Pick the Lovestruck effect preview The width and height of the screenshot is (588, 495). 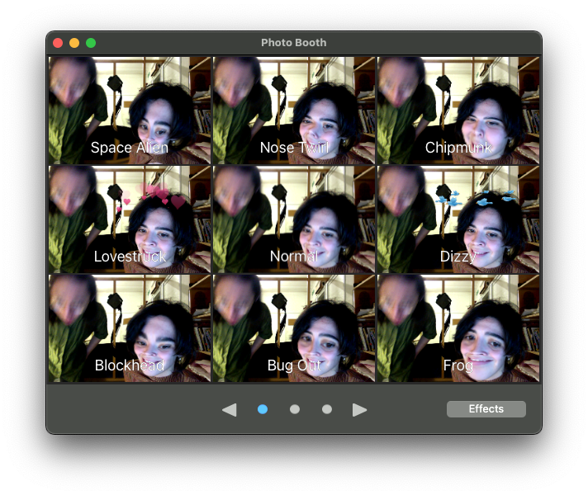click(130, 219)
